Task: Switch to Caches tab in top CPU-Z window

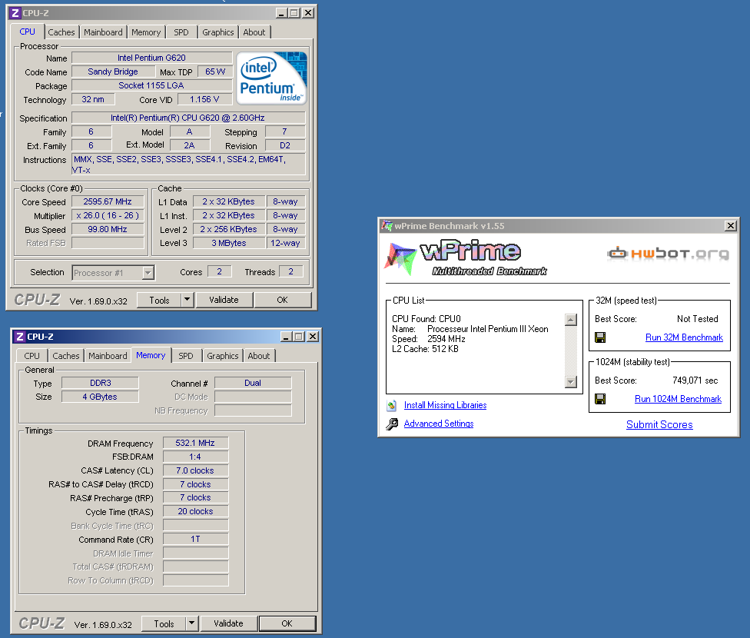Action: 61,32
